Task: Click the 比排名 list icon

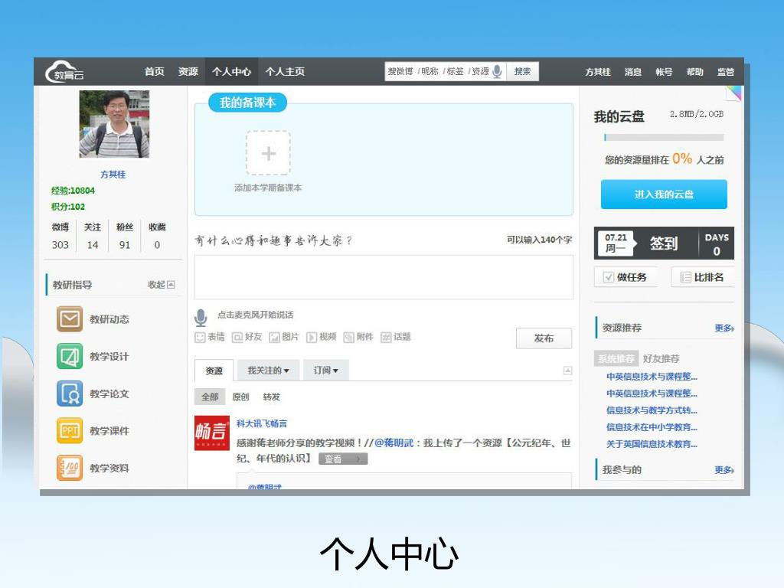Action: [x=686, y=277]
